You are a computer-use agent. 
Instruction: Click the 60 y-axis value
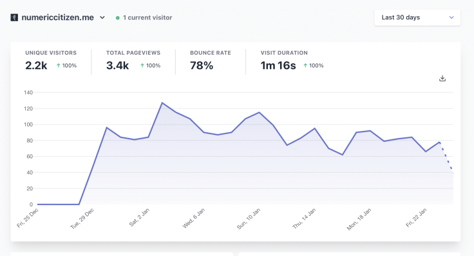tap(30, 157)
